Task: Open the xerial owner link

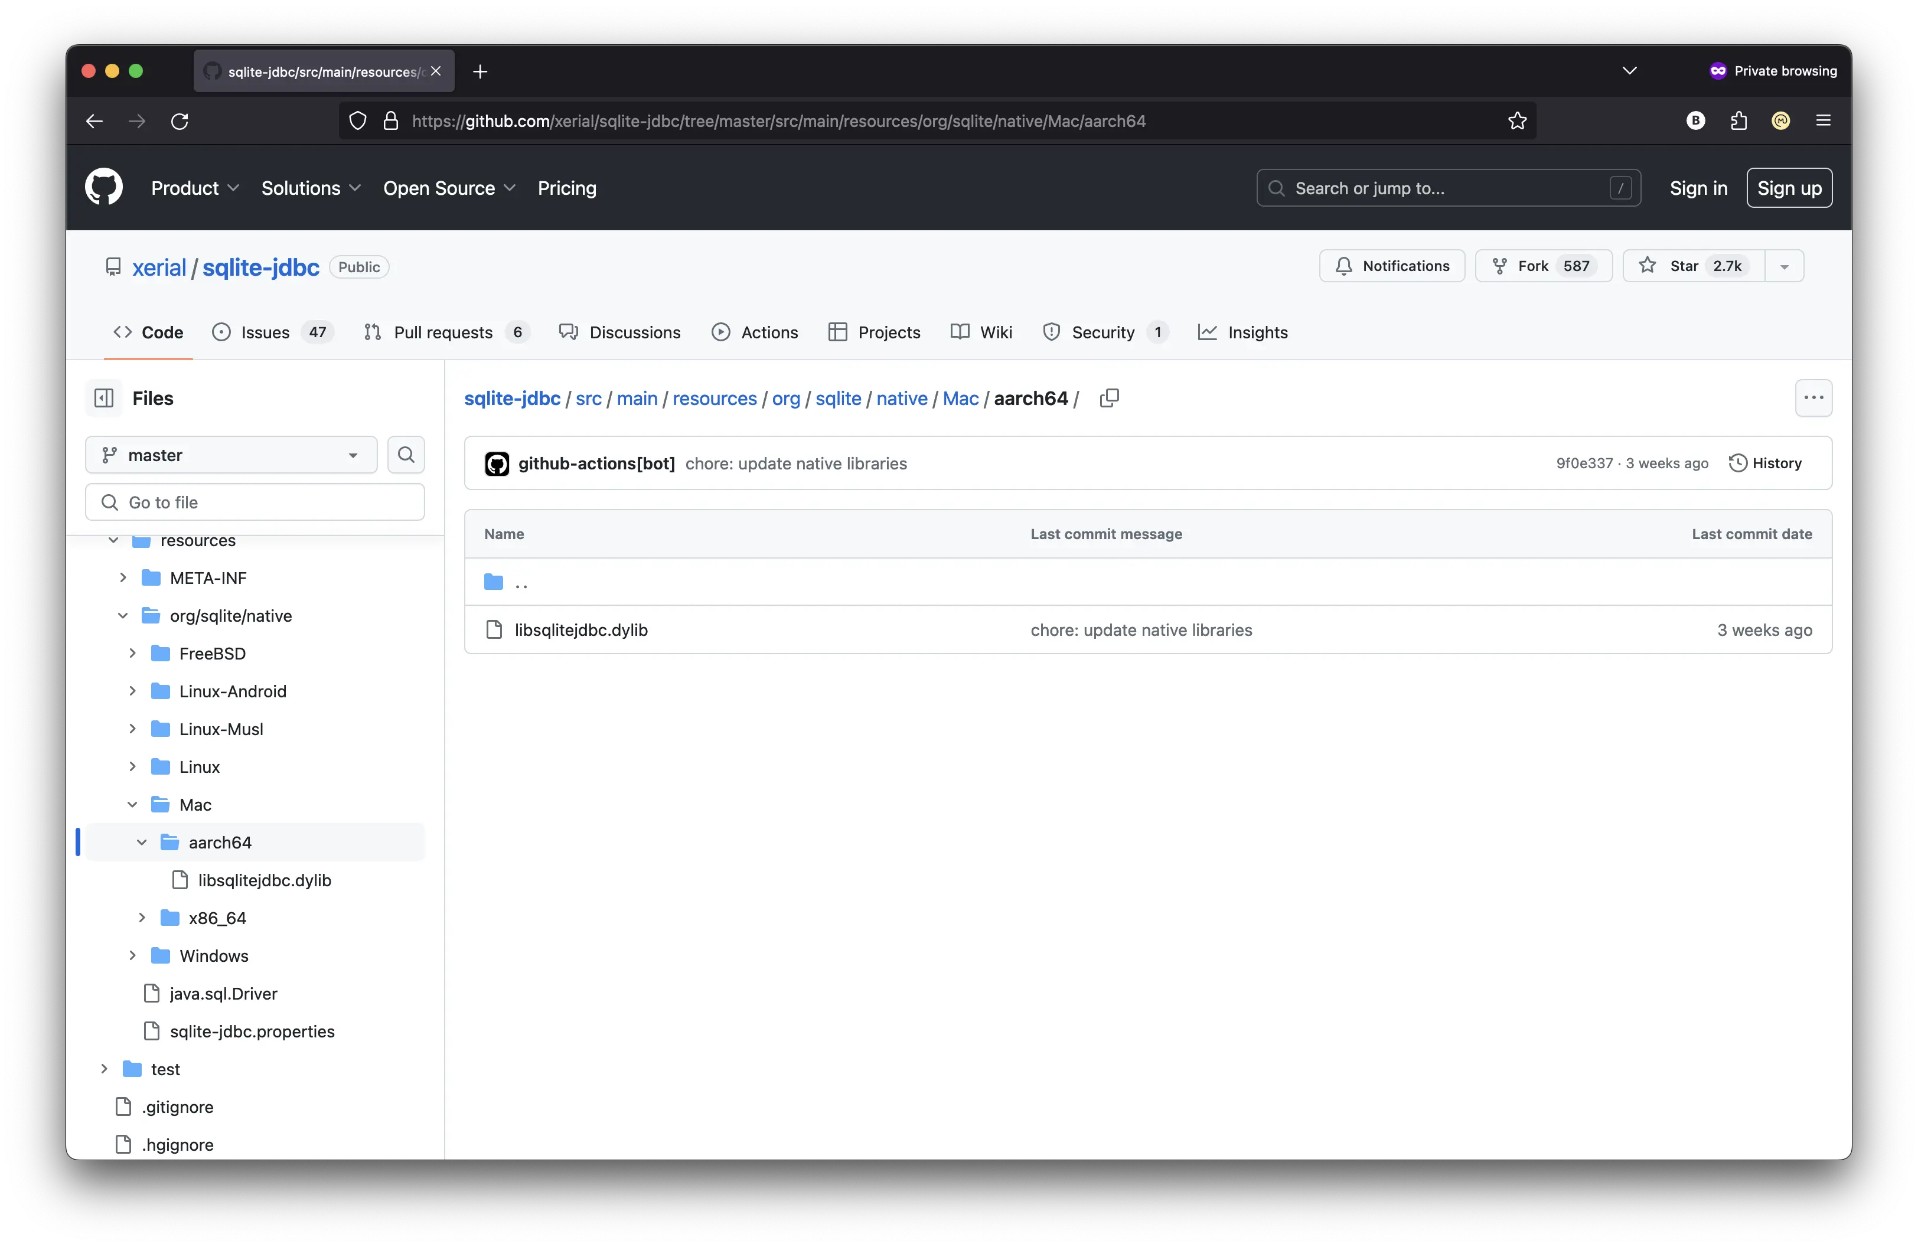Action: pos(159,267)
